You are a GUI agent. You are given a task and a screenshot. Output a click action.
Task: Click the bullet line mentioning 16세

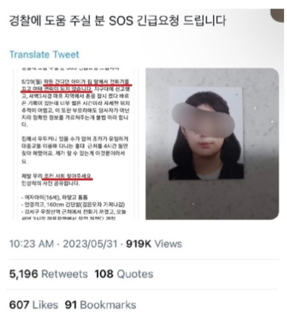(54, 197)
